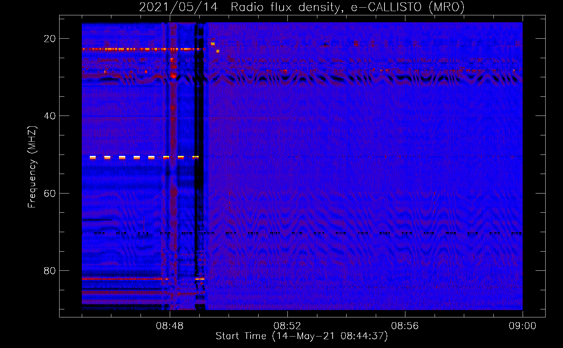Click the 08:56 time tick label
The height and width of the screenshot is (348, 563).
pos(405,326)
